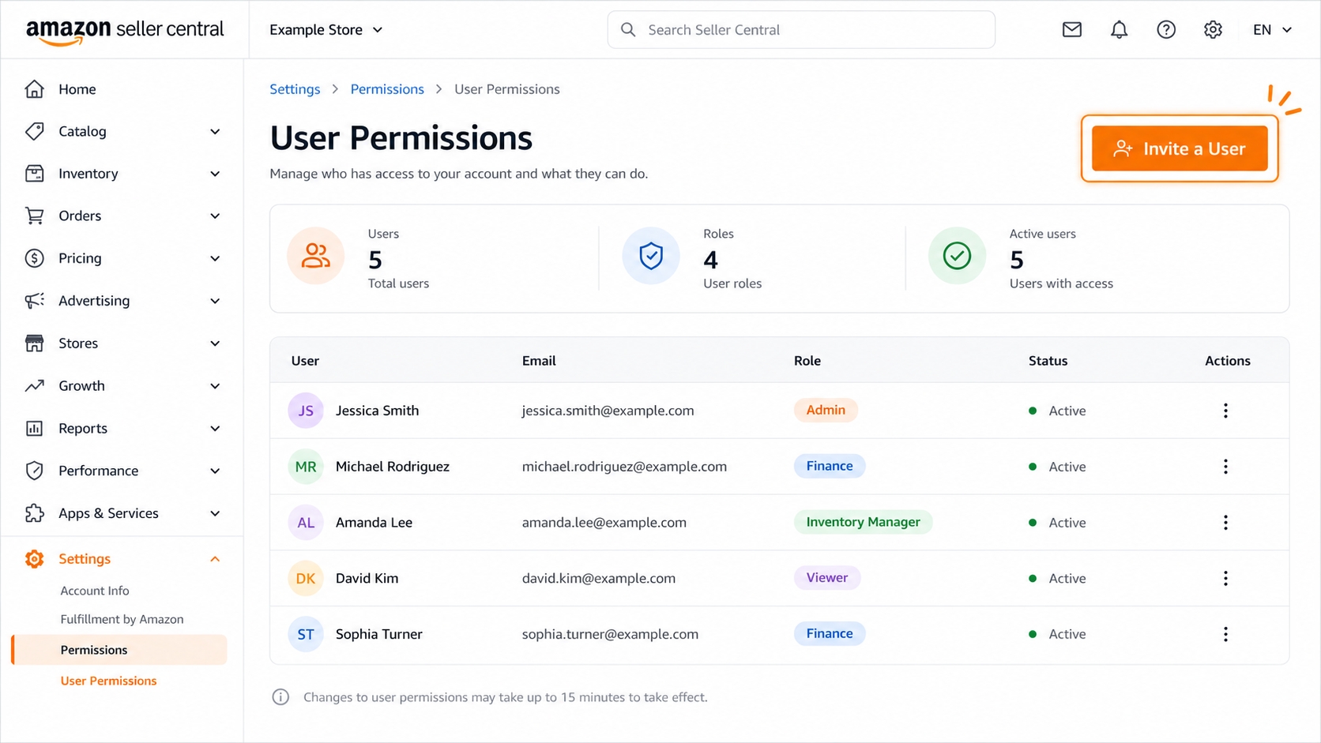
Task: Select Permissions in sidebar submenu
Action: click(119, 650)
